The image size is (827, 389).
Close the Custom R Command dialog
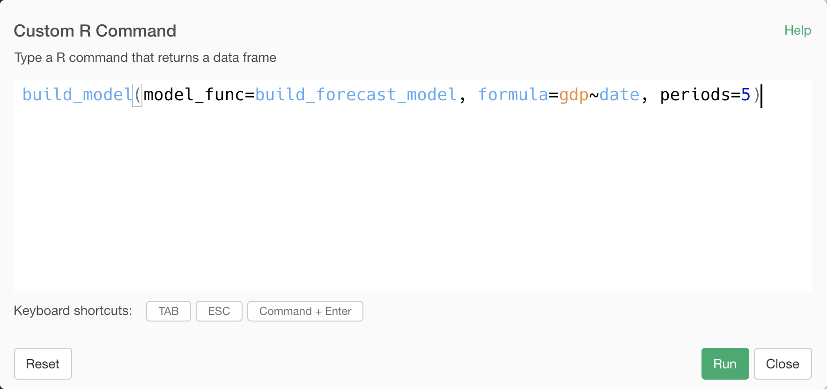(783, 364)
